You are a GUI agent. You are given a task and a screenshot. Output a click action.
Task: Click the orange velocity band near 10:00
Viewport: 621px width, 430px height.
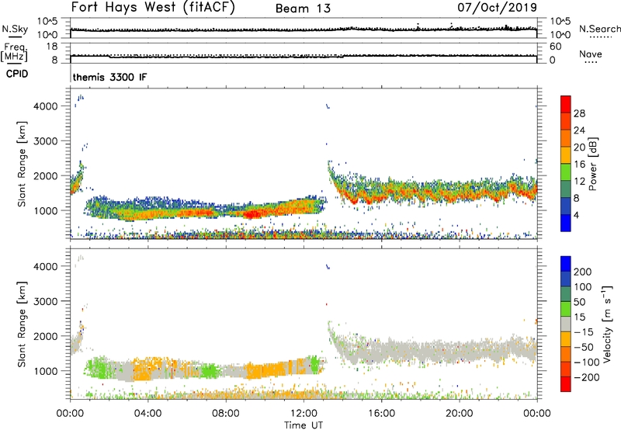265,370
